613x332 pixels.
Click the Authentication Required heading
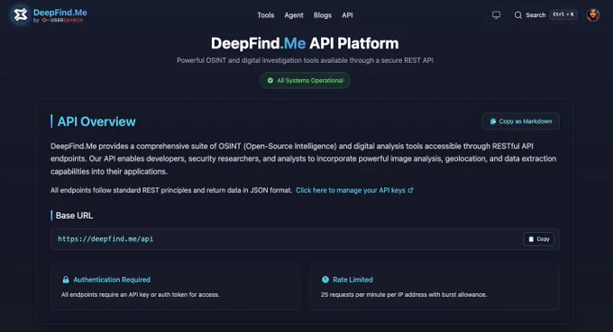(112, 279)
